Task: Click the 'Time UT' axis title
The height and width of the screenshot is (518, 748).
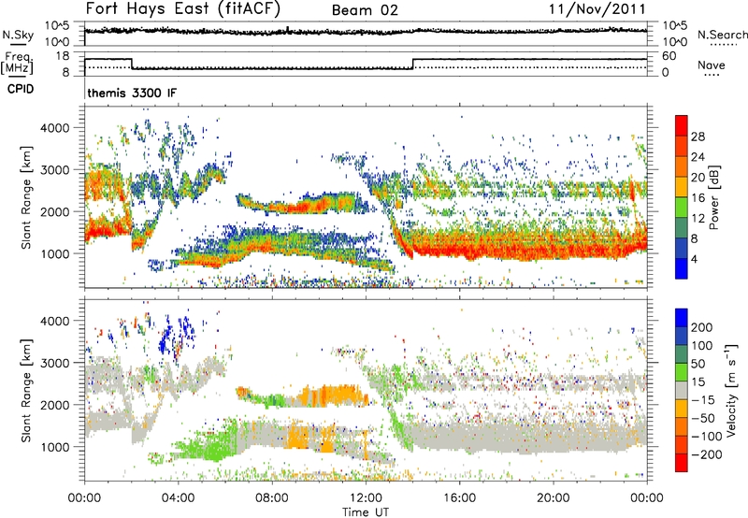Action: coord(366,511)
